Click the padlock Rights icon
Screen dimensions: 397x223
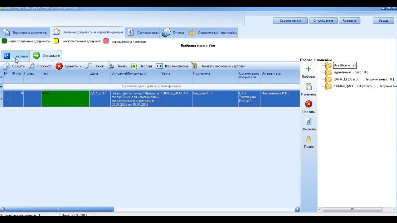click(x=309, y=139)
